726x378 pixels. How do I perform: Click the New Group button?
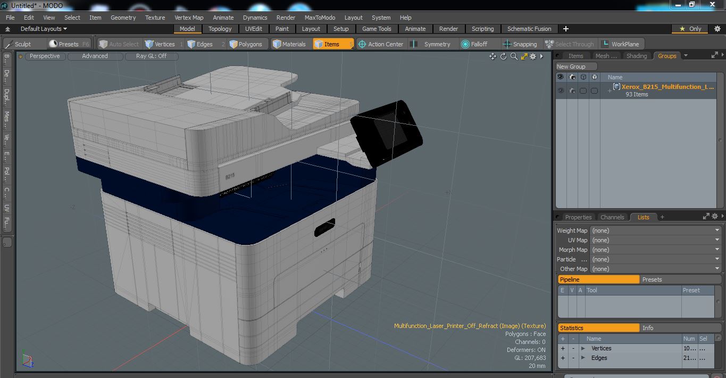coord(576,67)
